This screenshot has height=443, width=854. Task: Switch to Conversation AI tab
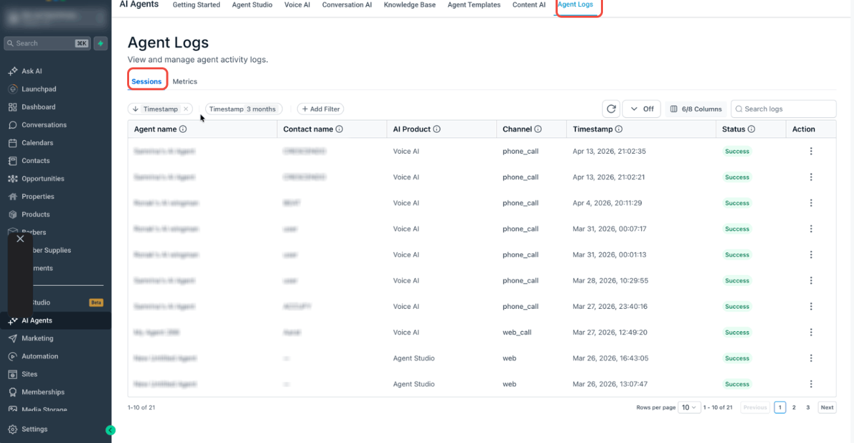[347, 5]
